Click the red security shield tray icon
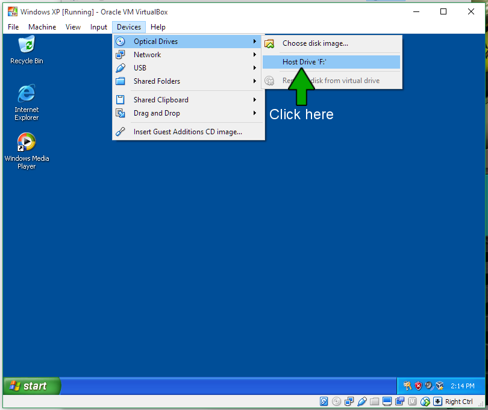Image resolution: width=488 pixels, height=410 pixels. 418,386
